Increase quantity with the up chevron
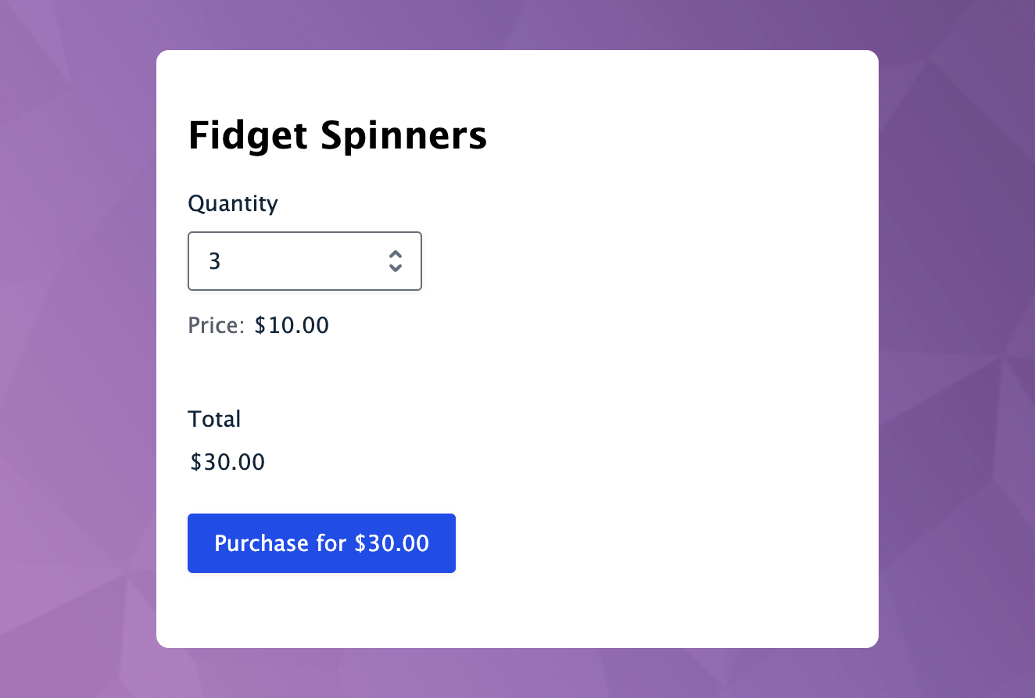 click(x=396, y=255)
